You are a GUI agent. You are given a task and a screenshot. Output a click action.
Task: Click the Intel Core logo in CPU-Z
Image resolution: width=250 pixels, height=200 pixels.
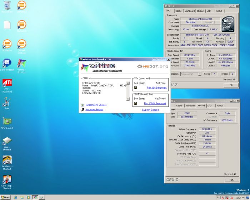coord(228,24)
